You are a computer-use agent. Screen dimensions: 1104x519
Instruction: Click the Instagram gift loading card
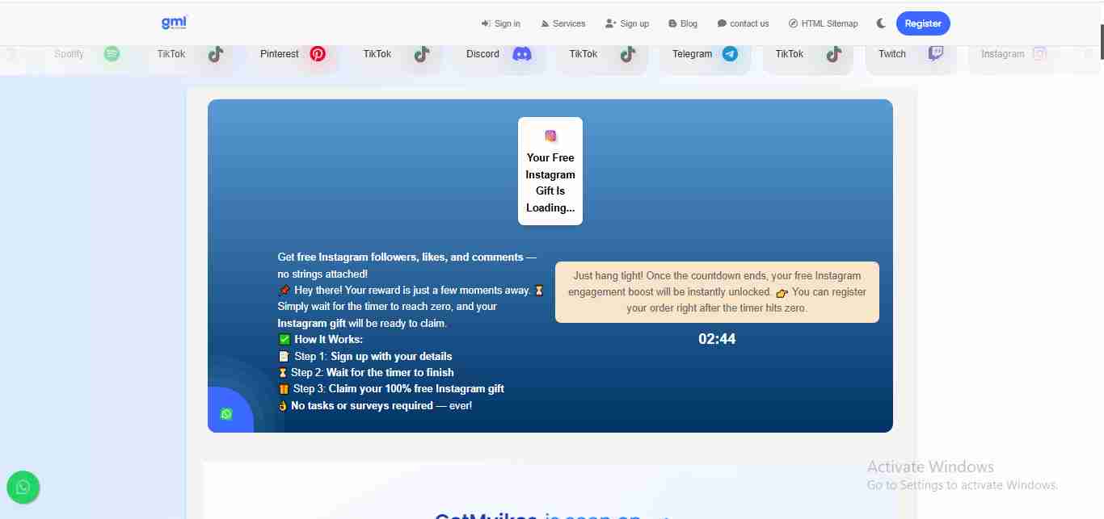pyautogui.click(x=550, y=171)
